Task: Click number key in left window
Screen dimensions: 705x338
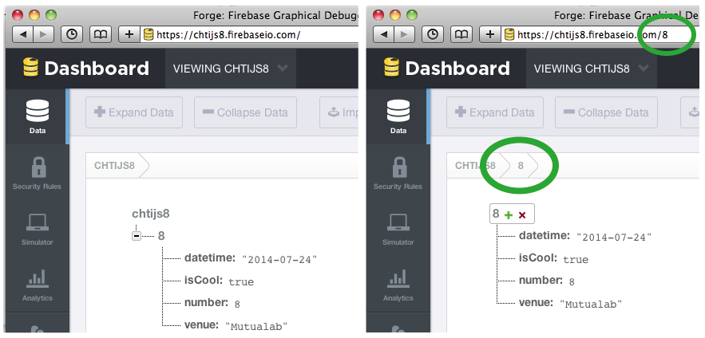Action: pyautogui.click(x=206, y=303)
